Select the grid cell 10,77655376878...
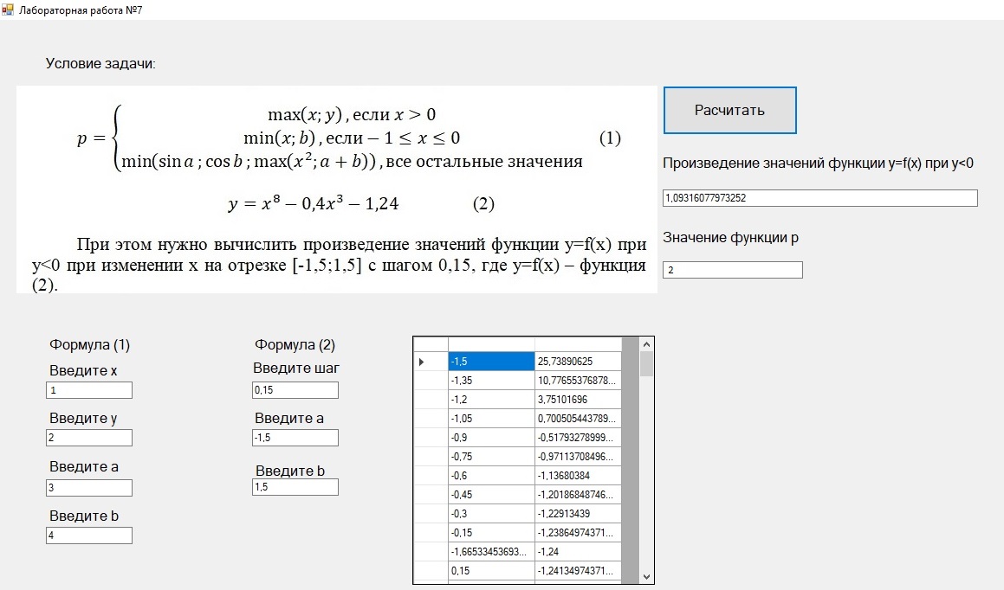The image size is (1004, 590). pyautogui.click(x=578, y=381)
